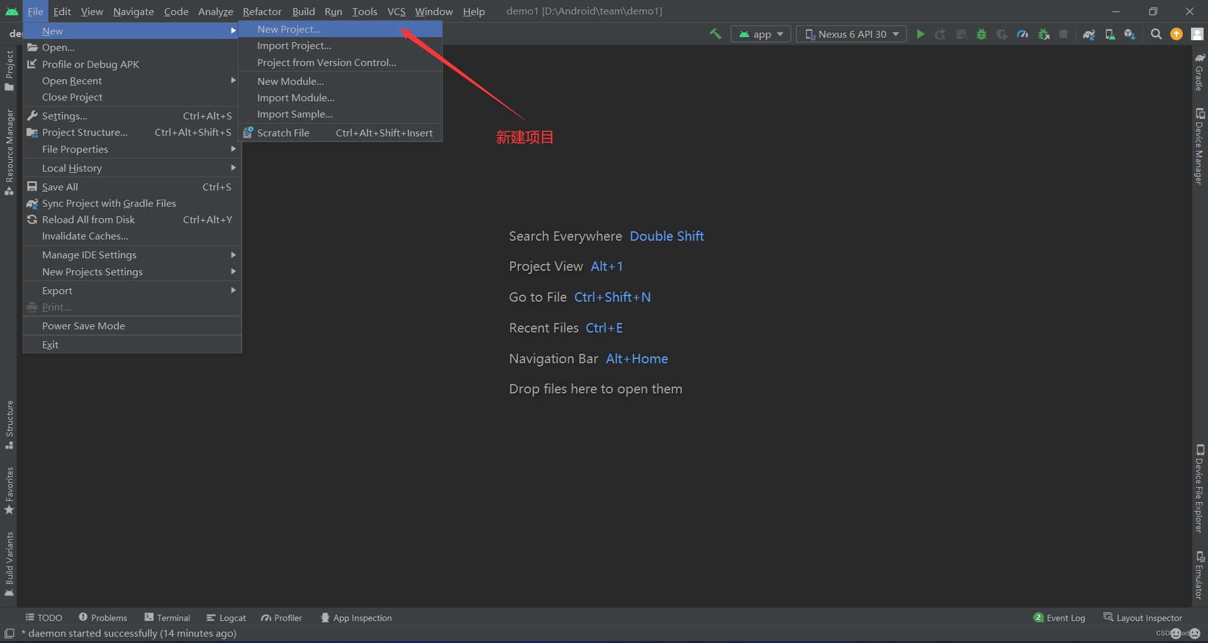Open the Nexus 6 API 30 device dropdown
The height and width of the screenshot is (643, 1208).
pos(851,34)
